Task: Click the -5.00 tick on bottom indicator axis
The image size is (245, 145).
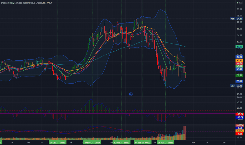Action: [x=239, y=137]
